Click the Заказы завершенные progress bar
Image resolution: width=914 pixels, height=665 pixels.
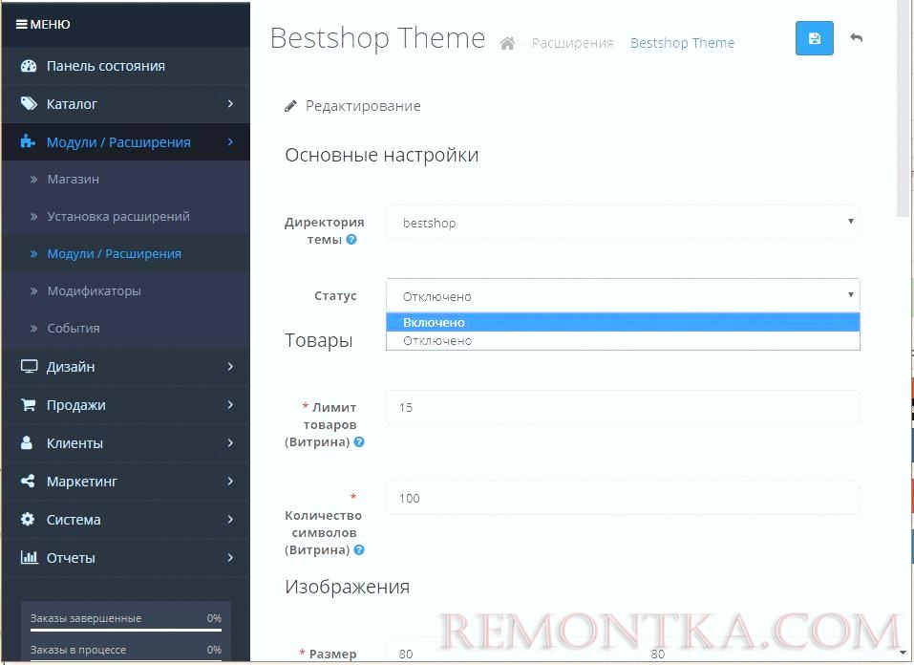pos(126,630)
